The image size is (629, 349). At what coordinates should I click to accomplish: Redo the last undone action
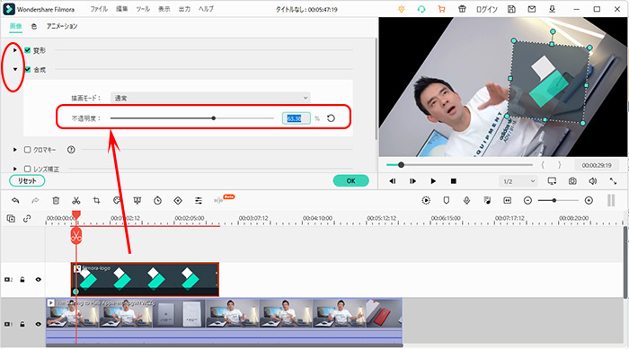(x=35, y=200)
